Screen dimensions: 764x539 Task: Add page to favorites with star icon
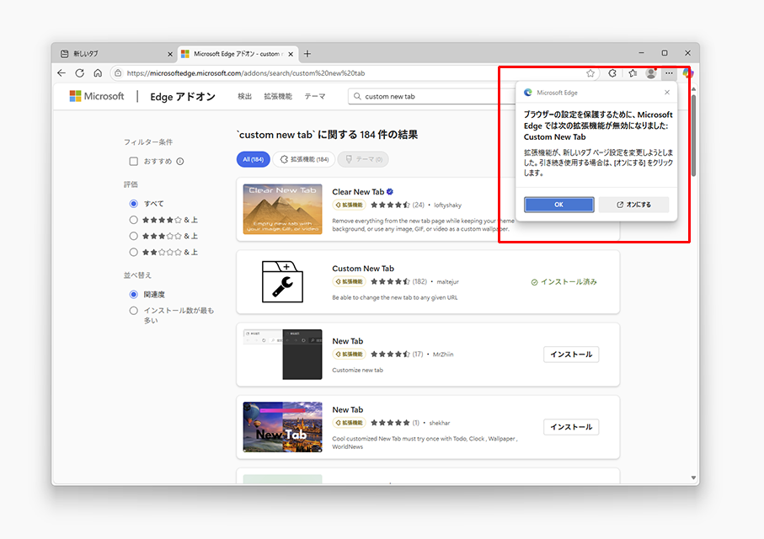click(590, 73)
